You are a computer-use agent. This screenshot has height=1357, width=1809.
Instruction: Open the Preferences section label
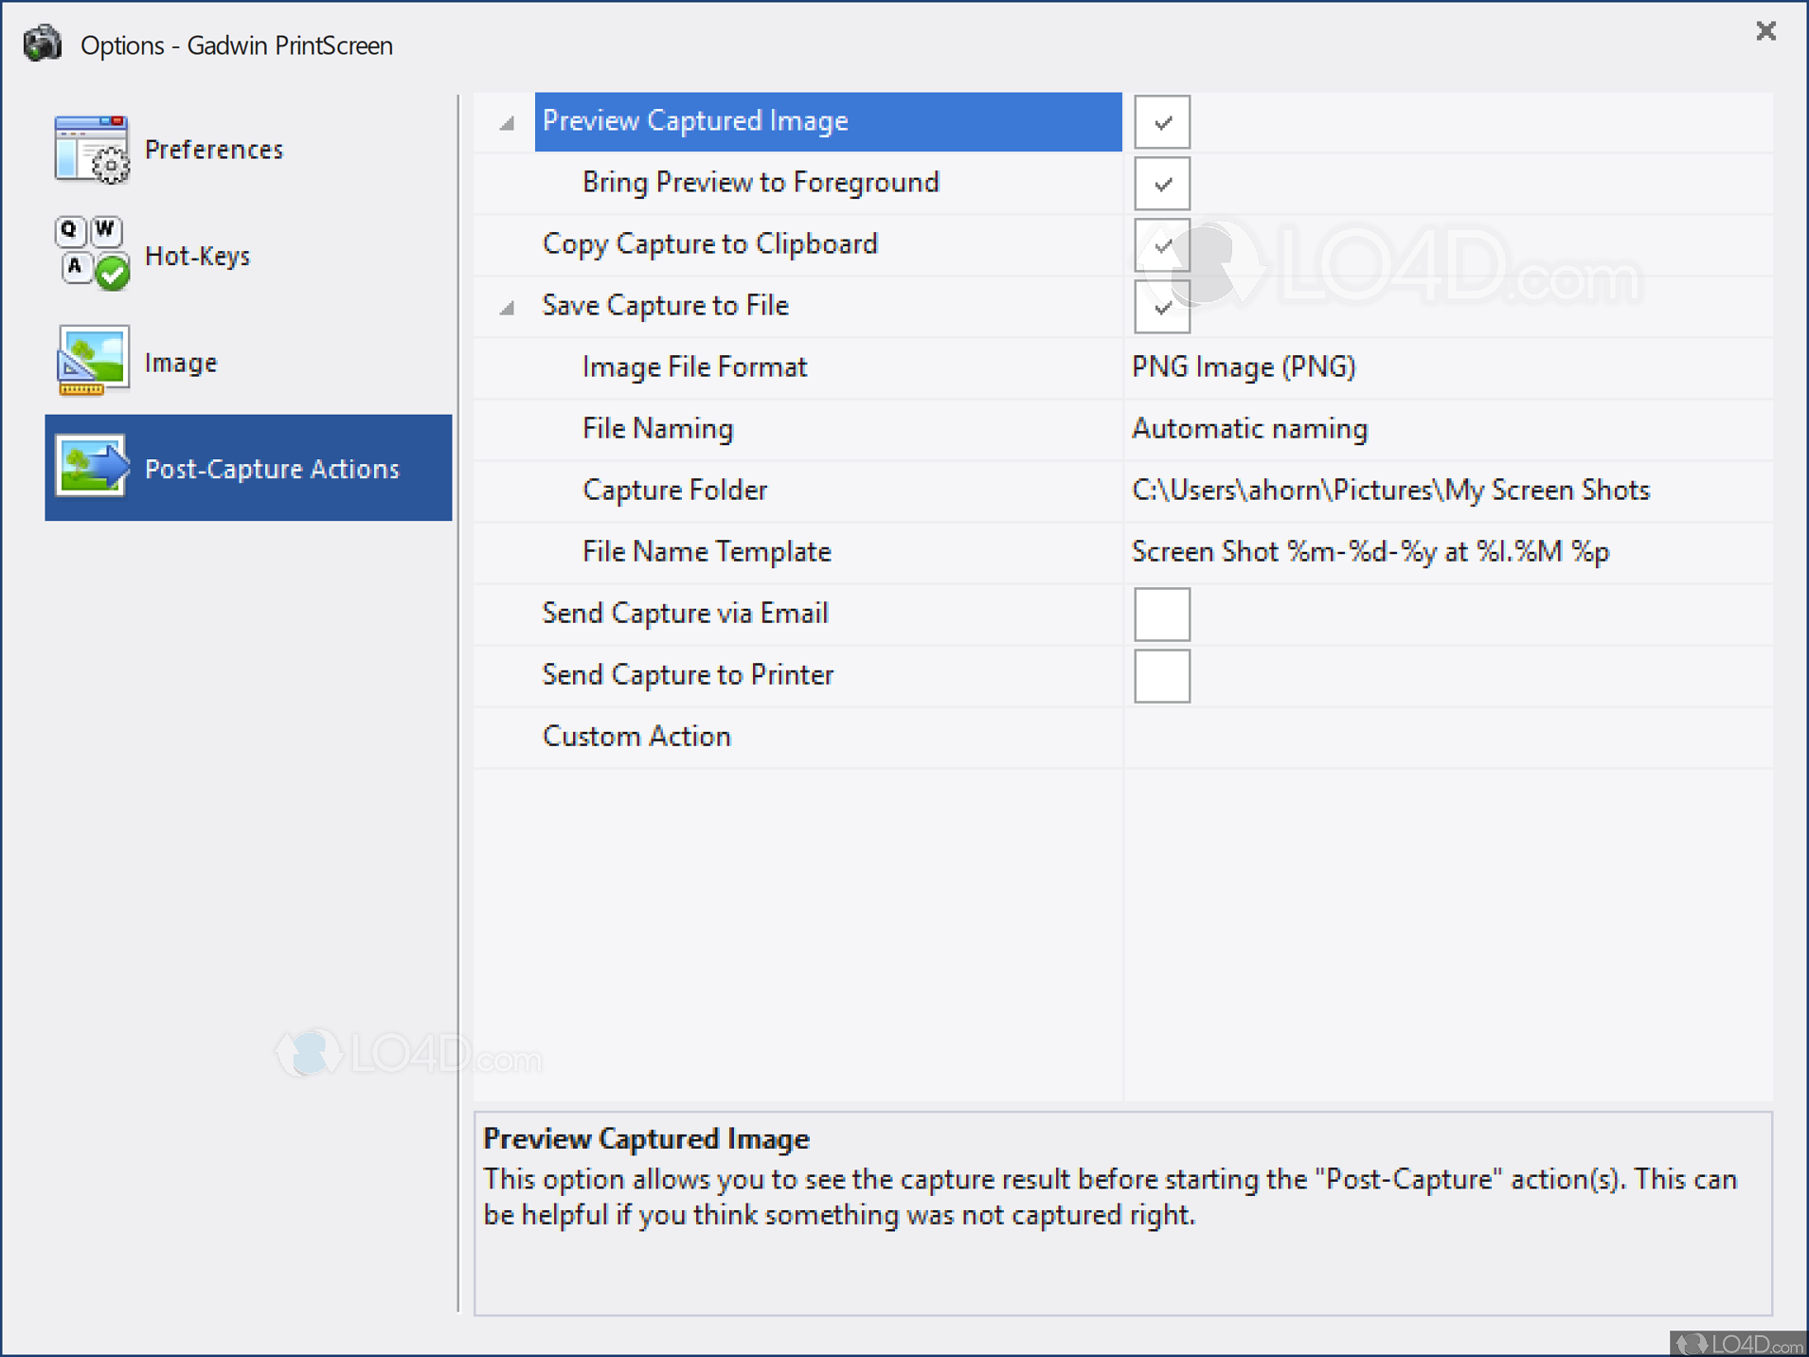[x=214, y=150]
